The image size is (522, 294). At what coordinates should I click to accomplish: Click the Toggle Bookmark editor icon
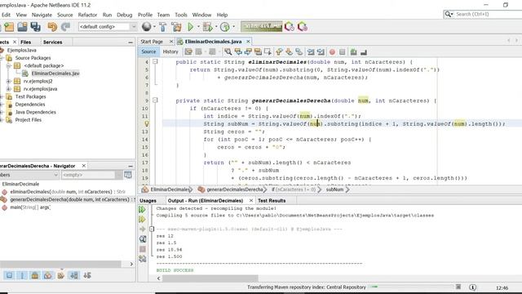(x=299, y=51)
